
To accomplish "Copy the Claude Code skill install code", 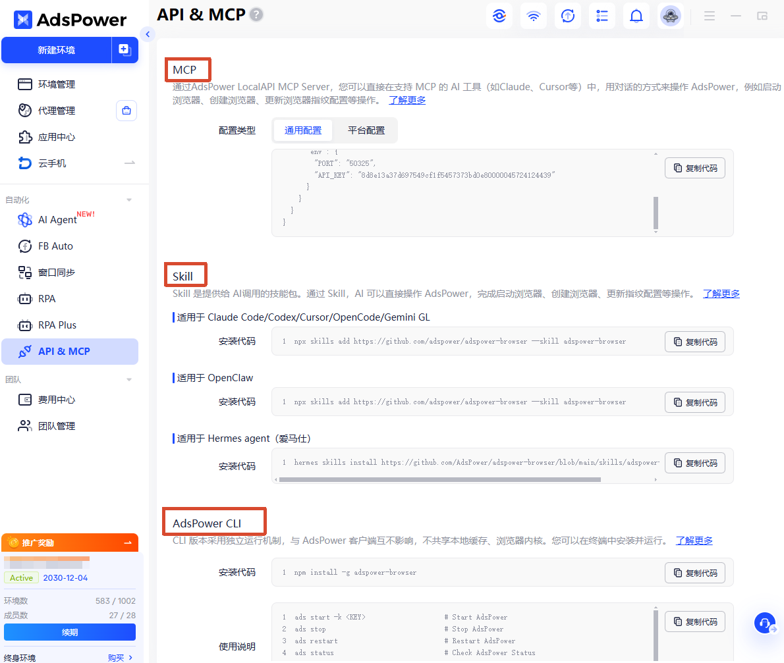I will (695, 342).
